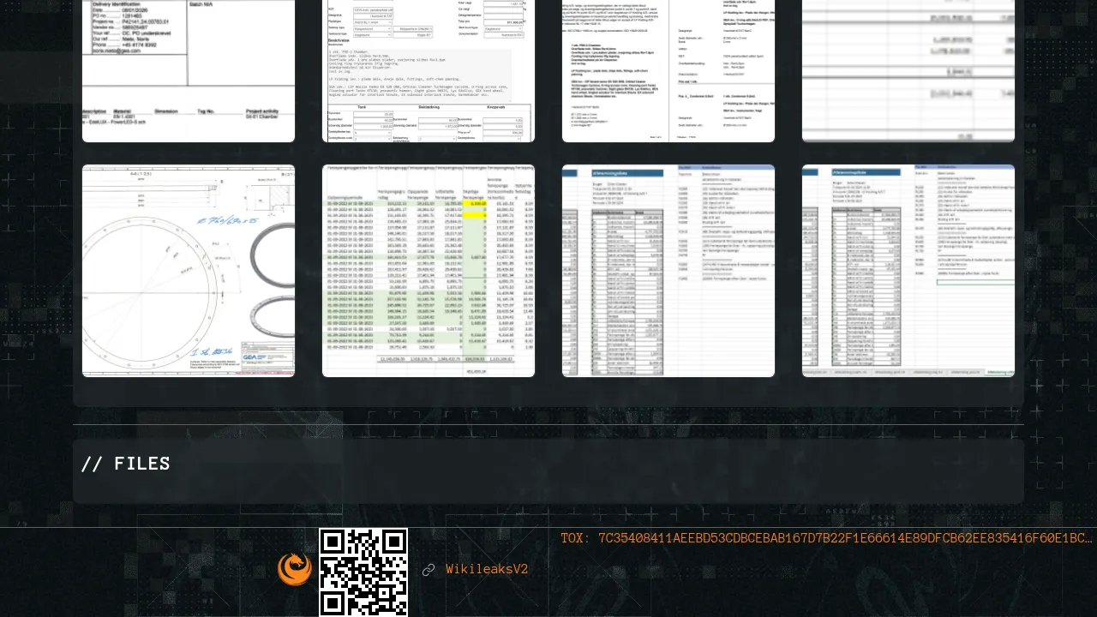Open the green-striped spreadsheet thumbnail
Screen dimensions: 1097x617
tap(429, 271)
